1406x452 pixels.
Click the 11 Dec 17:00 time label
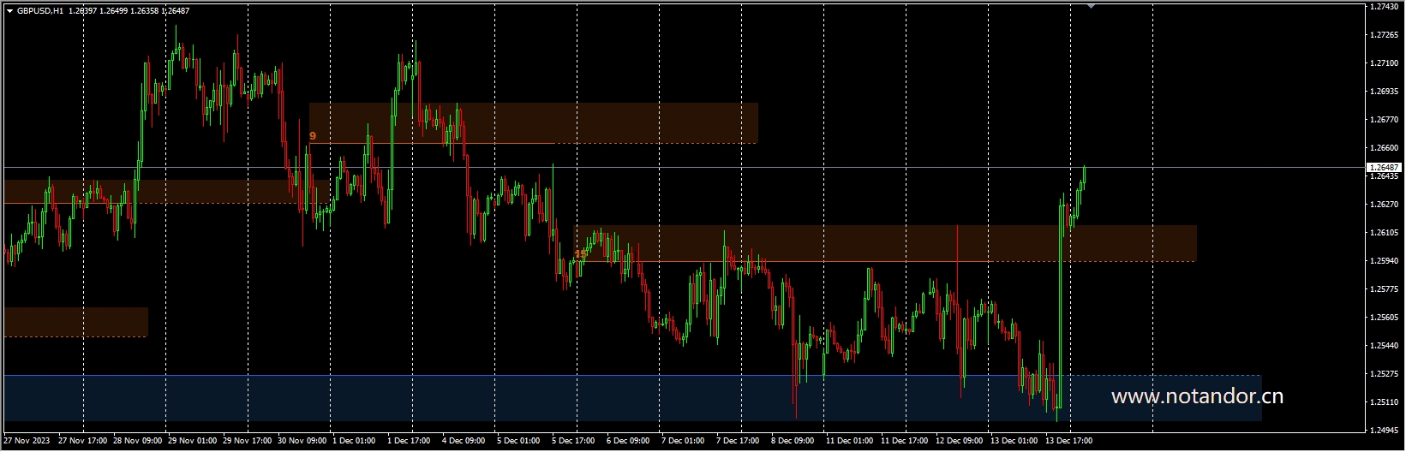(906, 442)
